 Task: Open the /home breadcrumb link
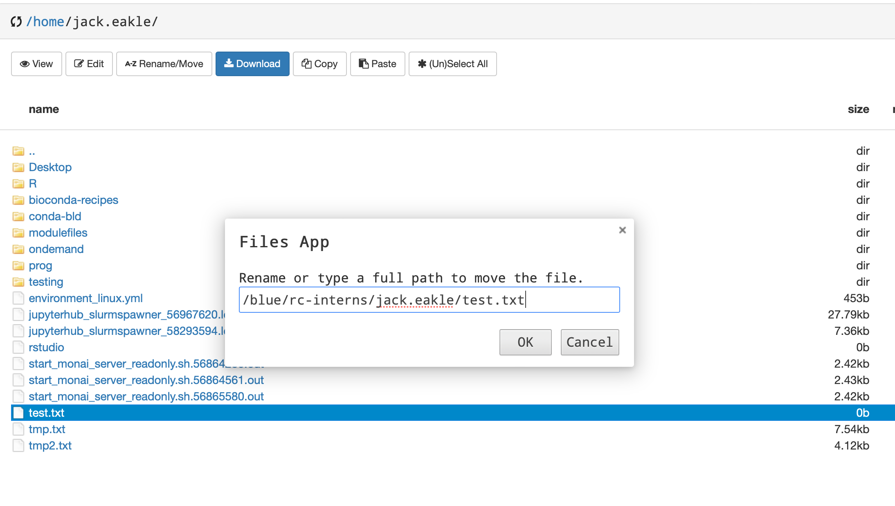point(45,22)
